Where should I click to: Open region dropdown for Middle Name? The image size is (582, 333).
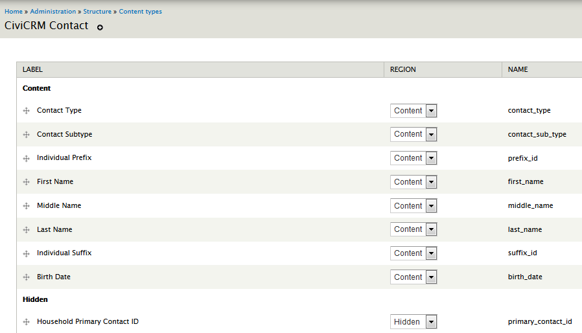pos(413,205)
